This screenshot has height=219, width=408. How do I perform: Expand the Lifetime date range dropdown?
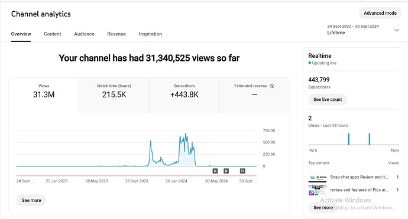coord(362,30)
